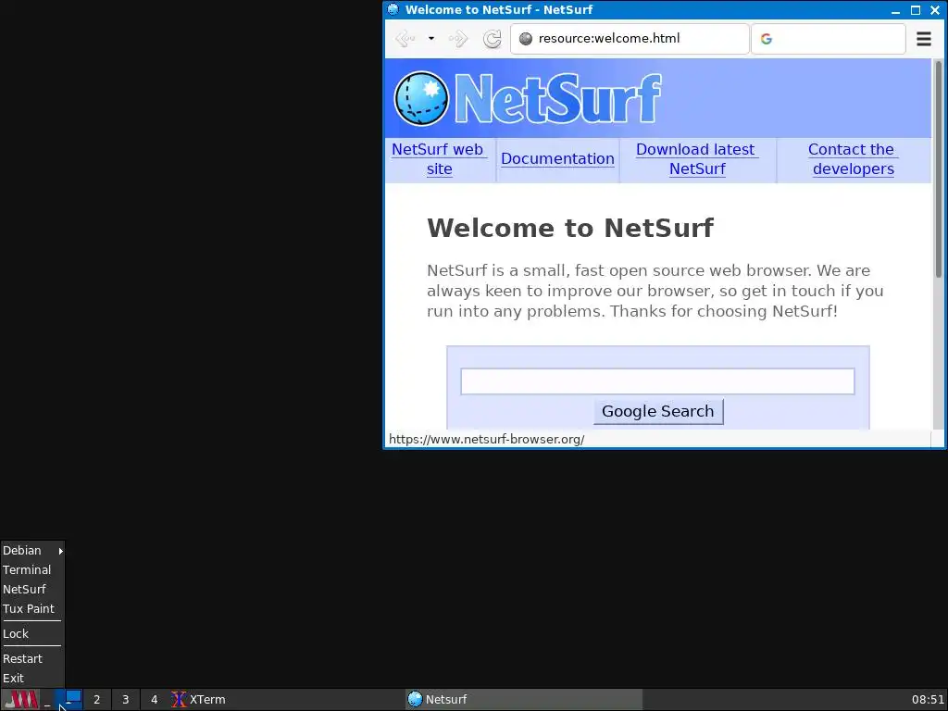948x711 pixels.
Task: Launch Tux Paint from the start menu
Action: pyautogui.click(x=32, y=608)
